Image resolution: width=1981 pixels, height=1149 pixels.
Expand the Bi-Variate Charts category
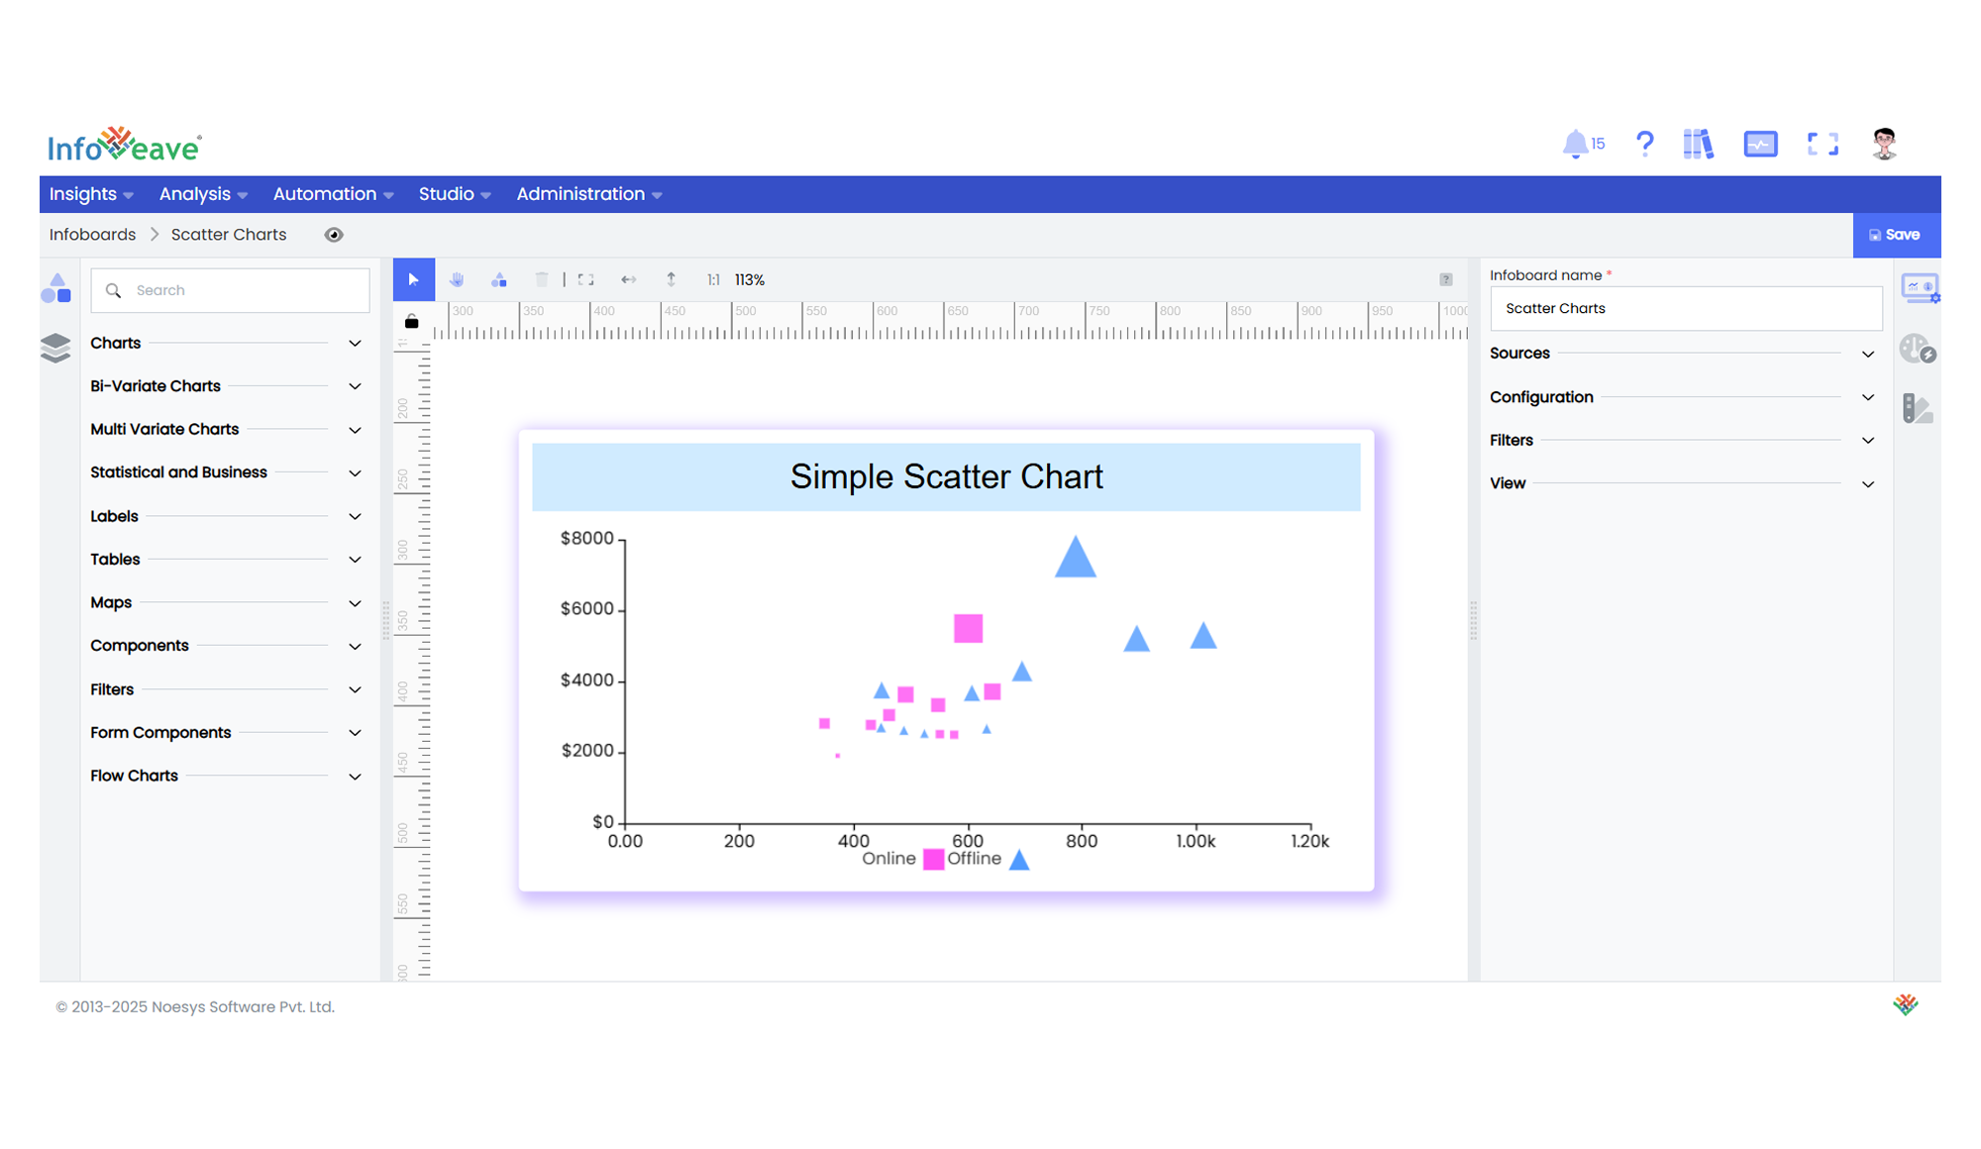pos(227,386)
